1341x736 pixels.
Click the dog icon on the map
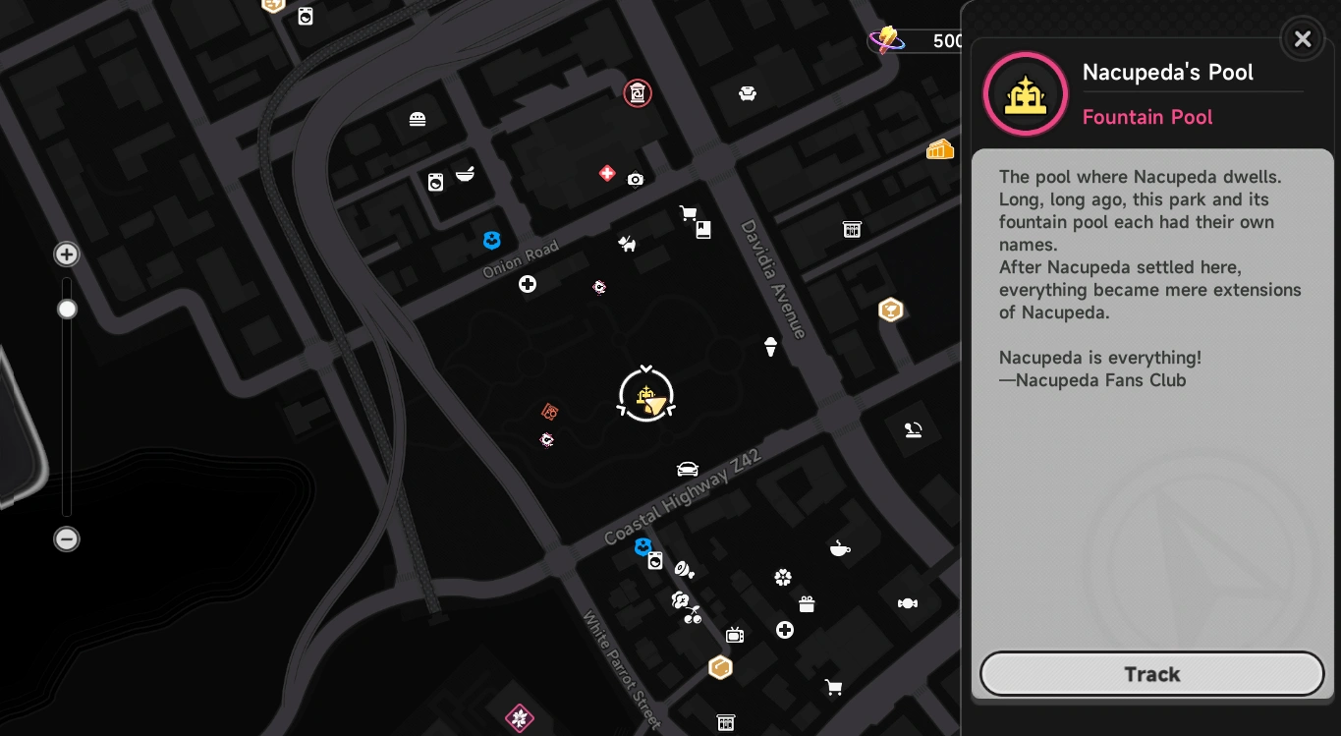[x=627, y=243]
